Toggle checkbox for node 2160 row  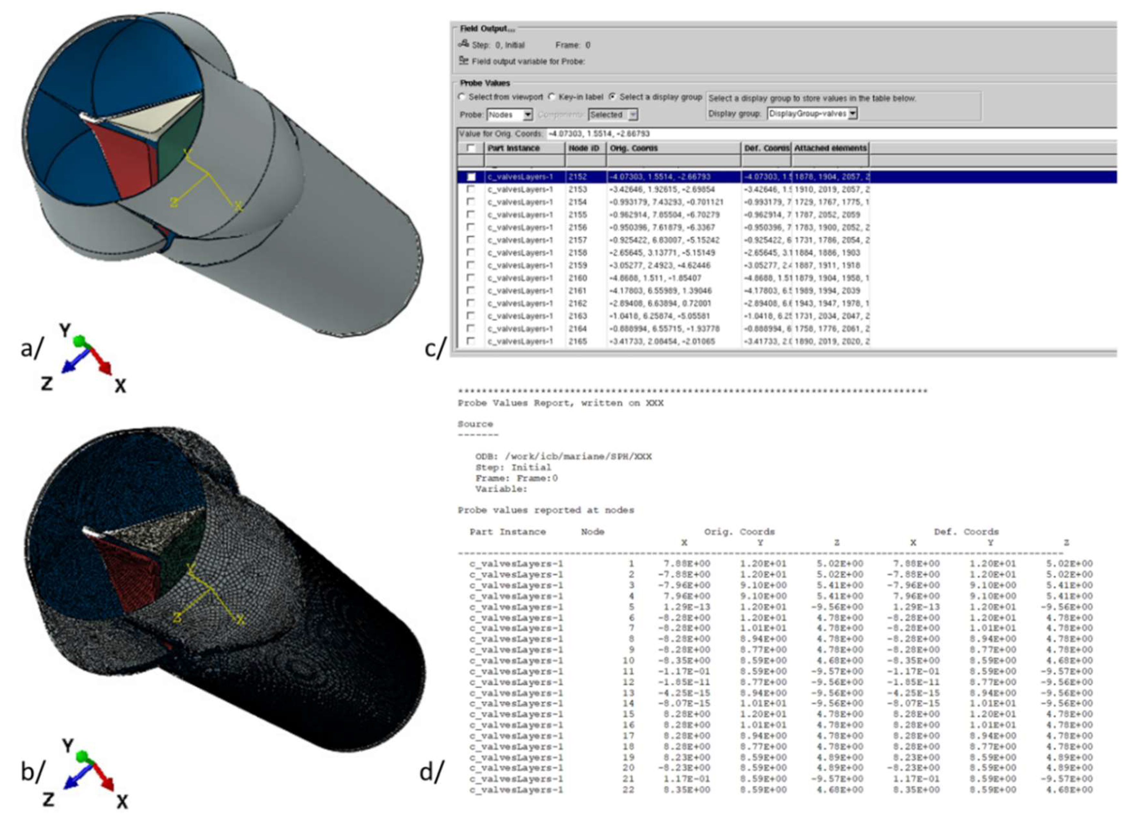(x=470, y=278)
